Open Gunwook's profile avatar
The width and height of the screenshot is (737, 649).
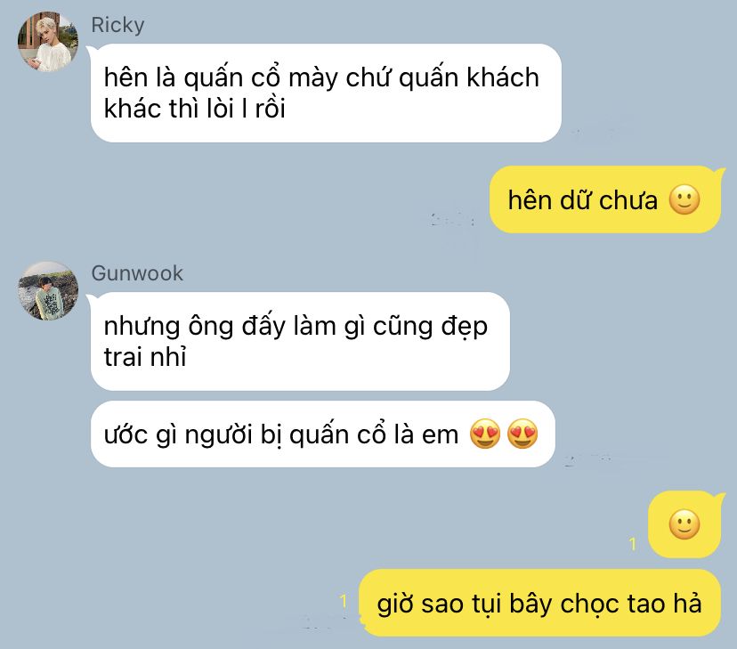pos(48,291)
